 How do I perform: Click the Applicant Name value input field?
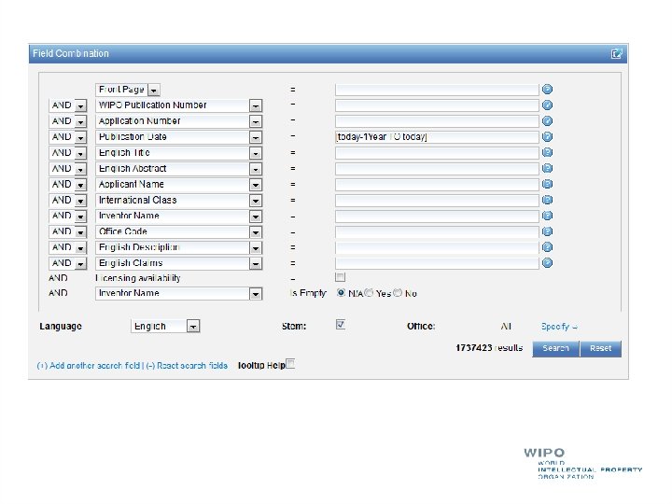point(437,185)
